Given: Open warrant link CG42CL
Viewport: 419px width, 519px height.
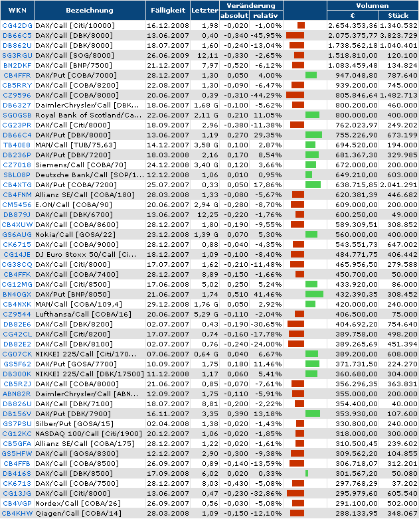Looking at the screenshot, I should click(x=17, y=334).
